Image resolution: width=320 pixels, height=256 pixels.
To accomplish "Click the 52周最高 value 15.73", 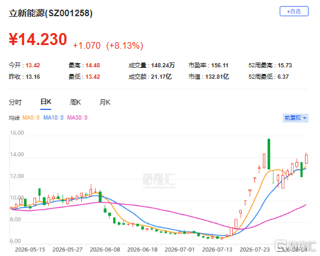I will (x=285, y=66).
